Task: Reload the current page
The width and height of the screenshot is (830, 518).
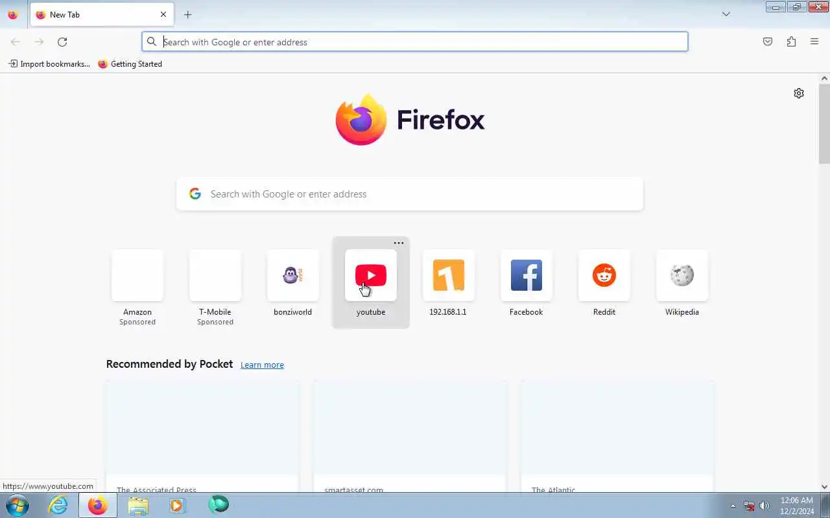Action: point(62,42)
